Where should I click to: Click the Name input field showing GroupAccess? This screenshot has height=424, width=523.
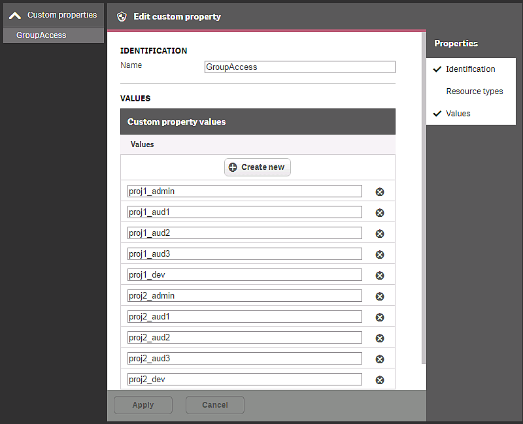tap(299, 67)
